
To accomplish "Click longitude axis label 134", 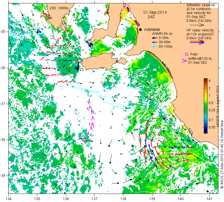I will point(9,199).
